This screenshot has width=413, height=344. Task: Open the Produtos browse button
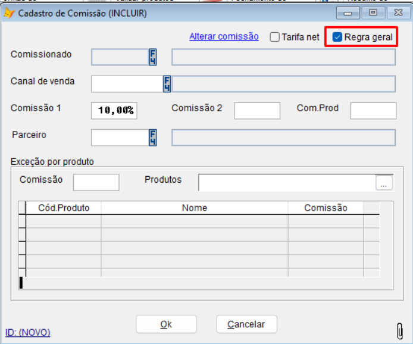(384, 183)
